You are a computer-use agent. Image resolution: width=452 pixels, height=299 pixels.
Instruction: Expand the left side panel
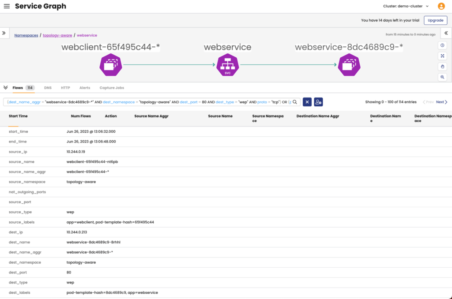click(4, 33)
